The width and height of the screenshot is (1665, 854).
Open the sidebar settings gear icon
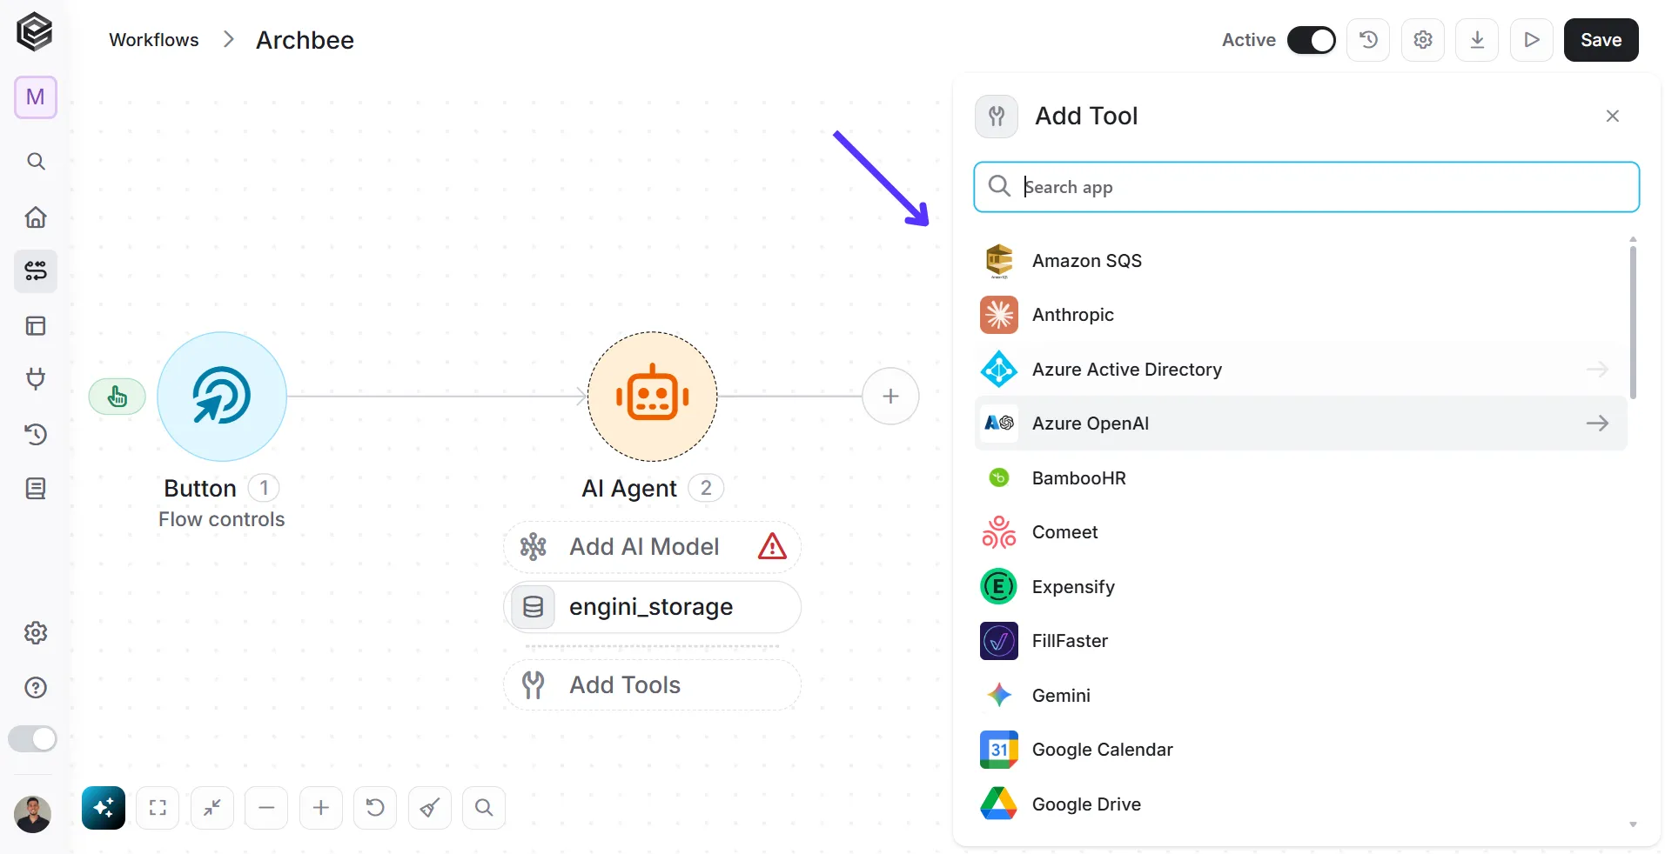36,633
